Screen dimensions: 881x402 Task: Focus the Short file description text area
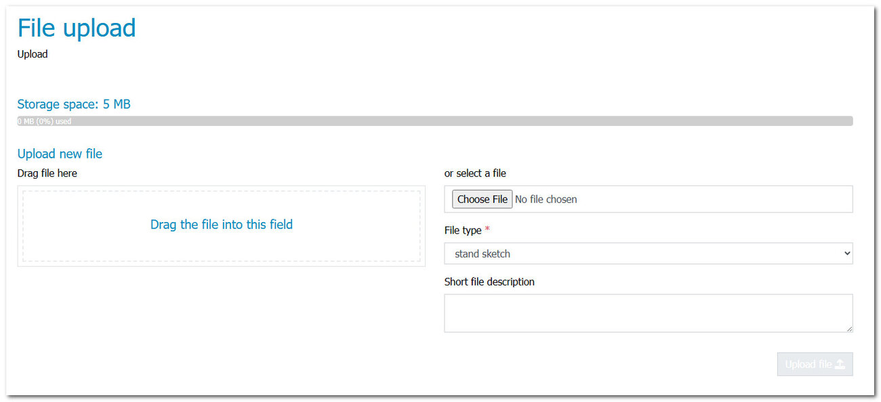pos(648,313)
